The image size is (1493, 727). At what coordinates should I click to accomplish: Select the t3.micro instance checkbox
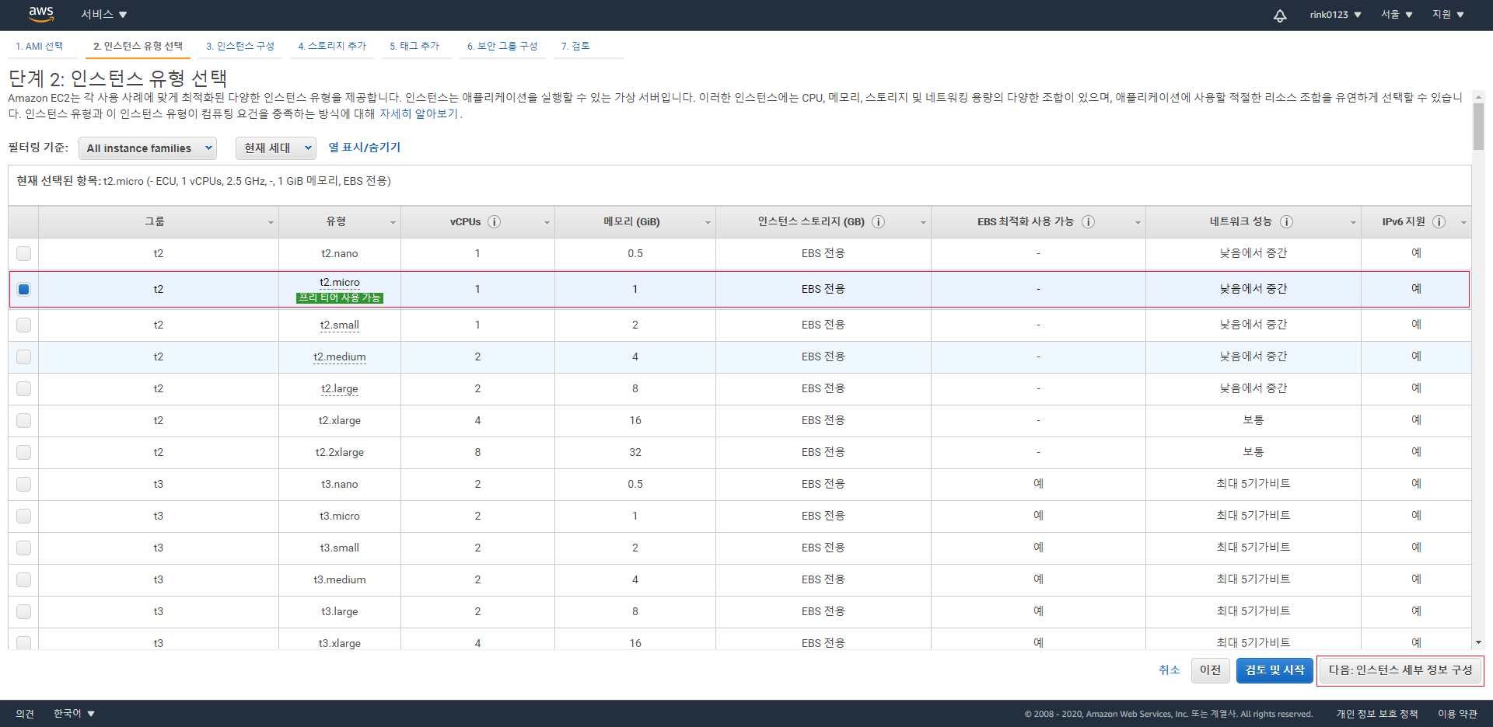click(x=24, y=516)
